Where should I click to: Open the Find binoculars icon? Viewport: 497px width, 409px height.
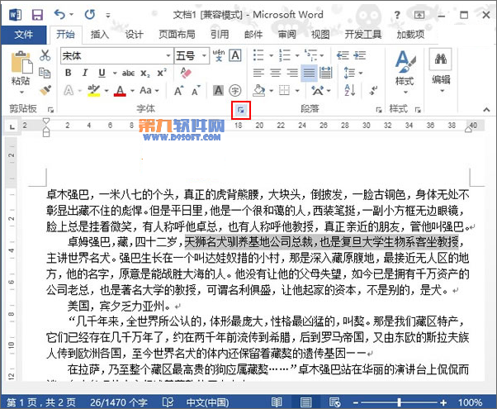point(441,59)
